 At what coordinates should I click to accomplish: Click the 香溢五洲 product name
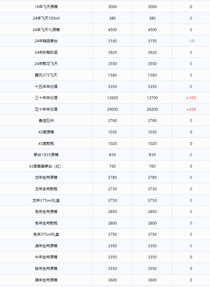tap(46, 121)
